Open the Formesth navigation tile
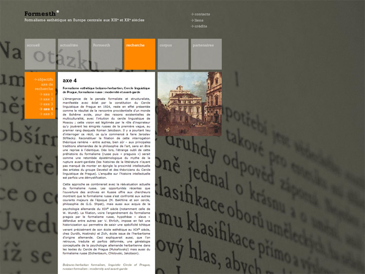 (107, 54)
